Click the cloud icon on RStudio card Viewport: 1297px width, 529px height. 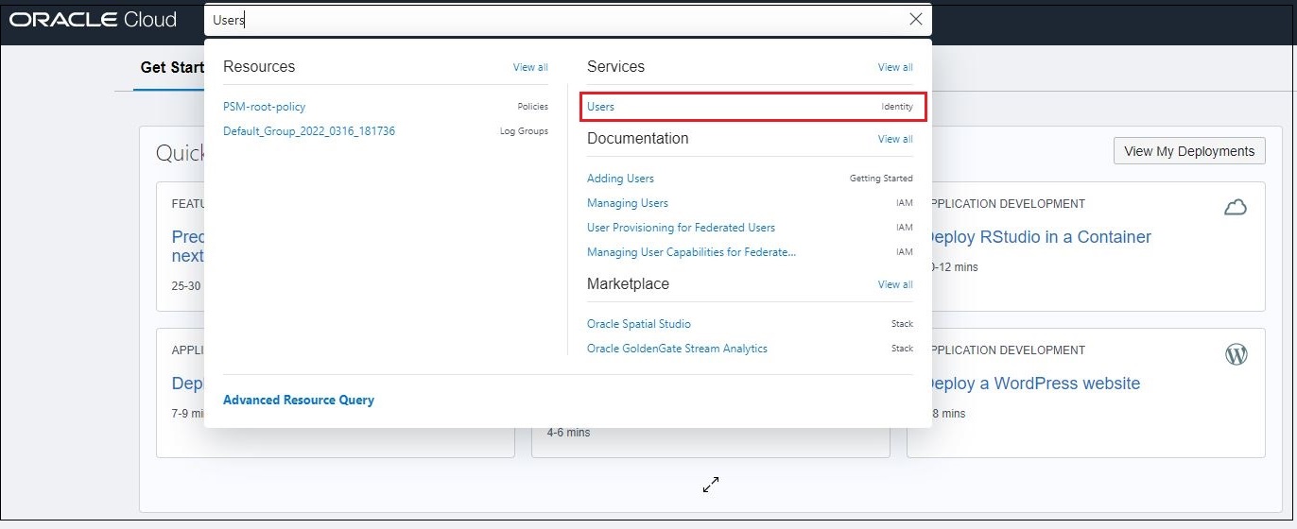coord(1235,208)
